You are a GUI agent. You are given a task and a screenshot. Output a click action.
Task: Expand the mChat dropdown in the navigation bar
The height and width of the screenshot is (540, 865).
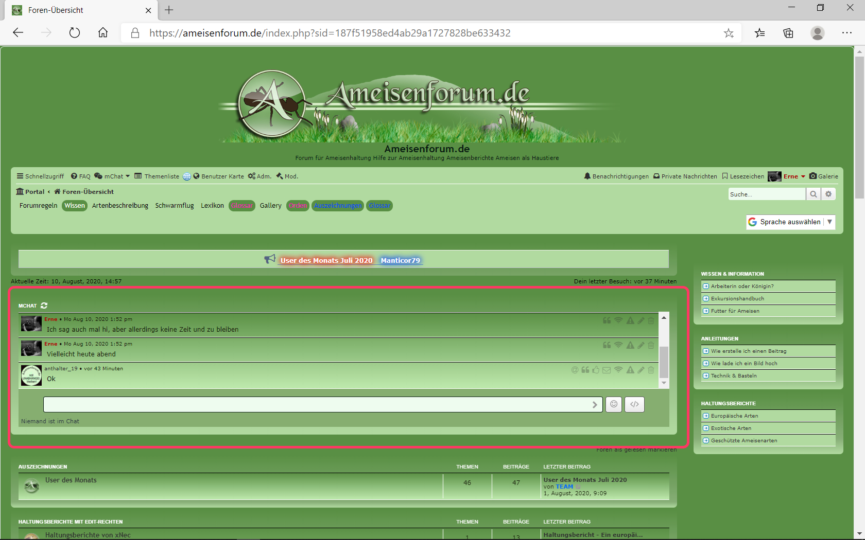click(112, 176)
